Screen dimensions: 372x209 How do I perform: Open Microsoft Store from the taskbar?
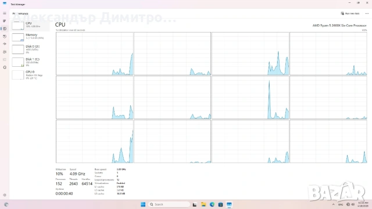point(220,204)
